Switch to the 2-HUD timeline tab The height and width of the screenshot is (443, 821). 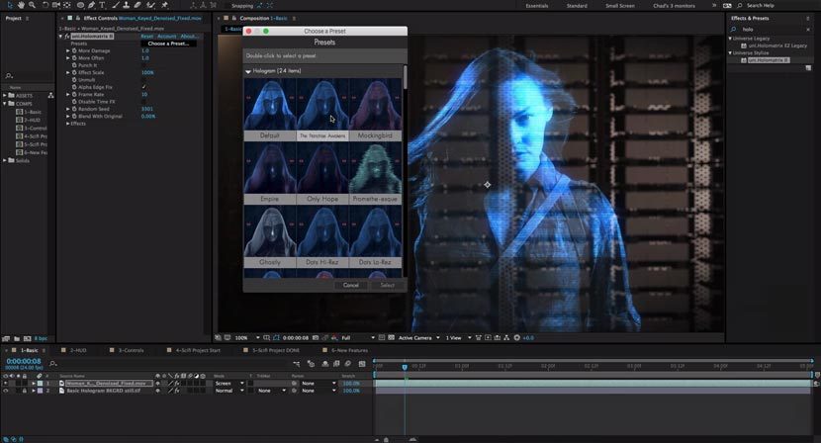[x=78, y=350]
